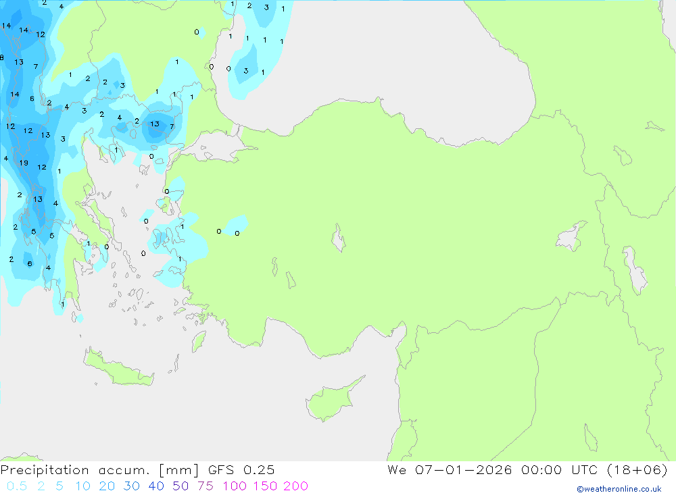Click the precipitation value 19 on the map
This screenshot has width=676, height=495.
[24, 163]
